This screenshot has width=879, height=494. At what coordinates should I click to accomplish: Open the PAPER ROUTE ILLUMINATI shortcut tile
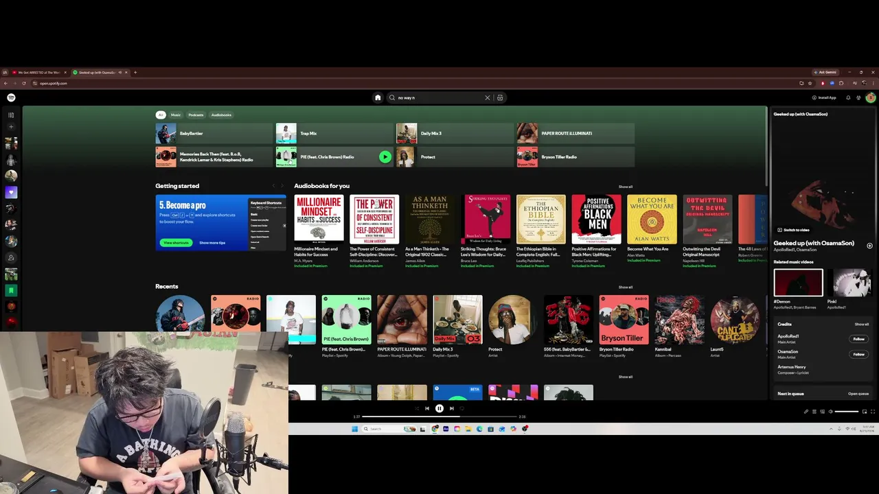click(x=575, y=133)
